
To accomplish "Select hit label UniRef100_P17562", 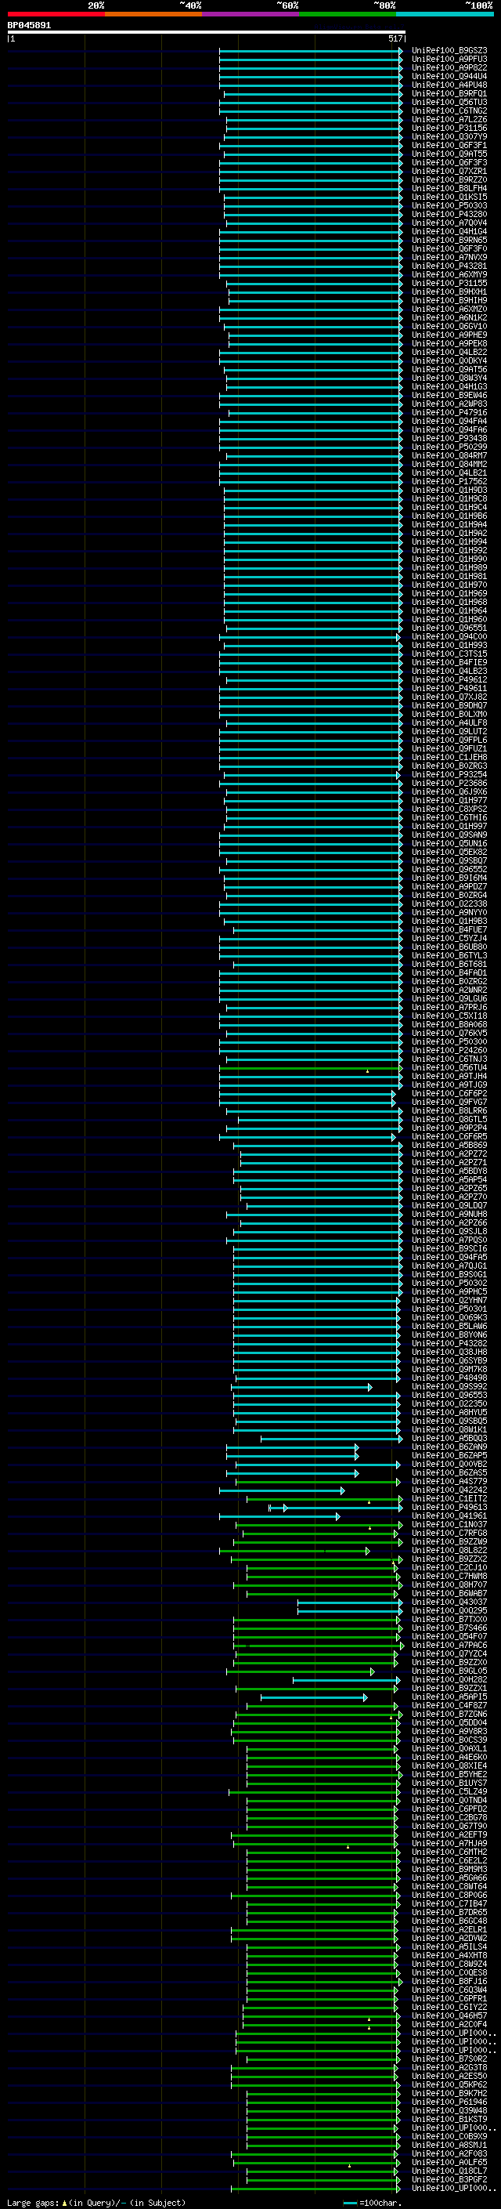I will point(449,482).
